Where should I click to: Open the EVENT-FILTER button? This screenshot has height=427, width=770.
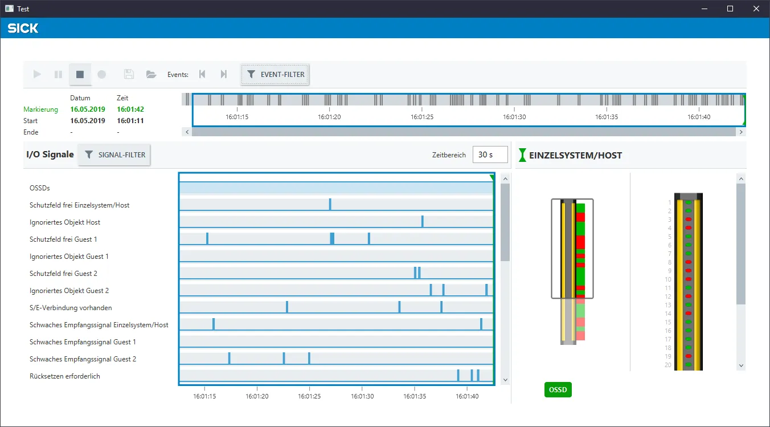[x=275, y=74]
